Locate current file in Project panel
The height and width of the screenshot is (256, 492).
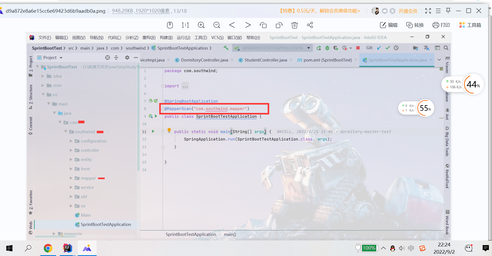[x=108, y=57]
